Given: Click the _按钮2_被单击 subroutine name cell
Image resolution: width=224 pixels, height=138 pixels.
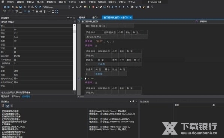Looking at the screenshot, I should click(x=94, y=37).
